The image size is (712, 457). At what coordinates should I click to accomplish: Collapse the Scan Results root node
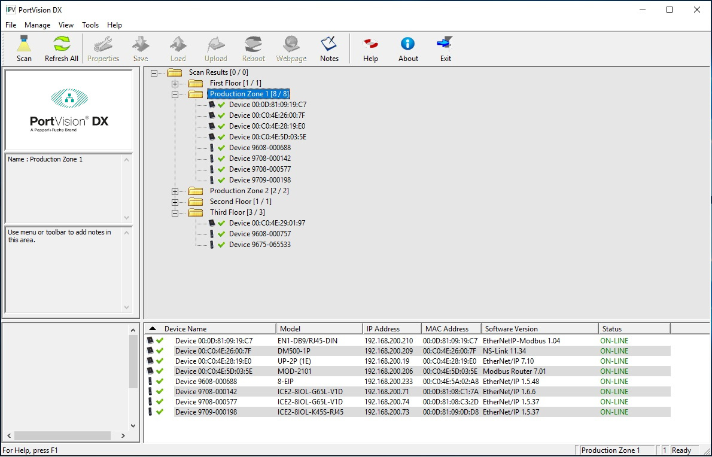(154, 72)
